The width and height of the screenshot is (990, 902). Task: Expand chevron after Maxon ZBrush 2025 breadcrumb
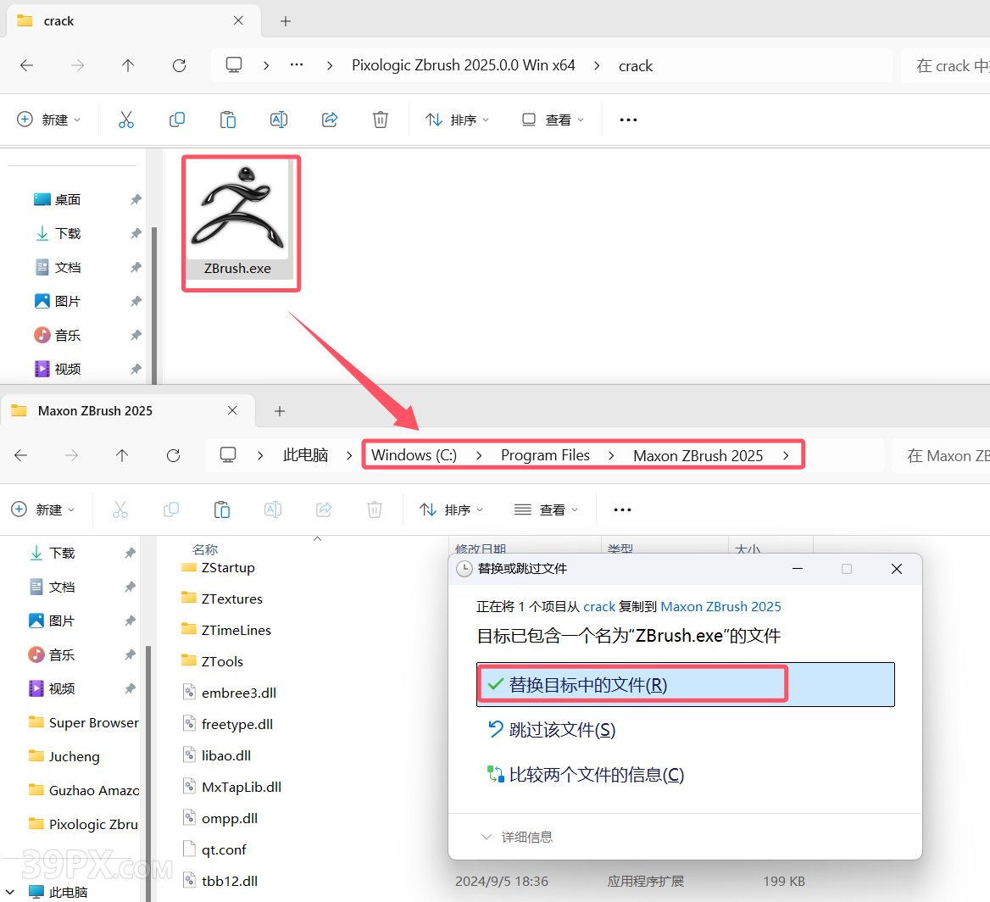coord(786,455)
